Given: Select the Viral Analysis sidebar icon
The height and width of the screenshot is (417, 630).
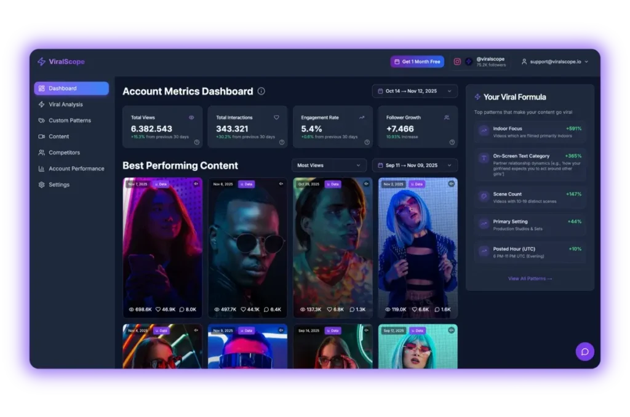Looking at the screenshot, I should pyautogui.click(x=42, y=104).
